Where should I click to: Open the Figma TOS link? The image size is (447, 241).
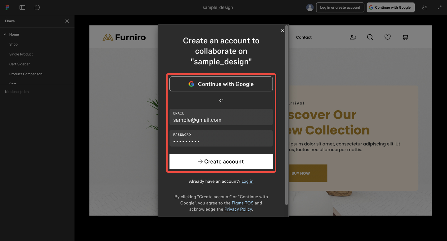pyautogui.click(x=242, y=203)
